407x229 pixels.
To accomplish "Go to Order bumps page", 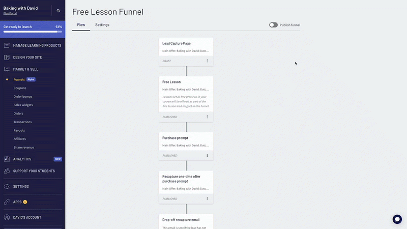I will [23, 97].
